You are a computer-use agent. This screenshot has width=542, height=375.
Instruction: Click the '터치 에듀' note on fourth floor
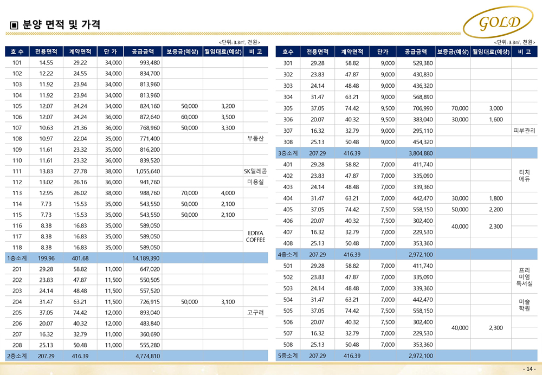(524, 175)
